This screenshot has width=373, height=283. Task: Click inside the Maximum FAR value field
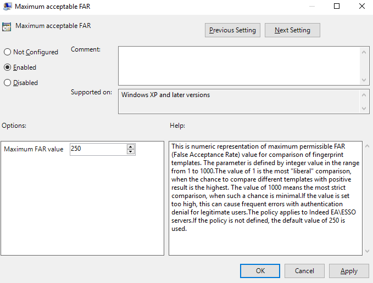coord(97,149)
